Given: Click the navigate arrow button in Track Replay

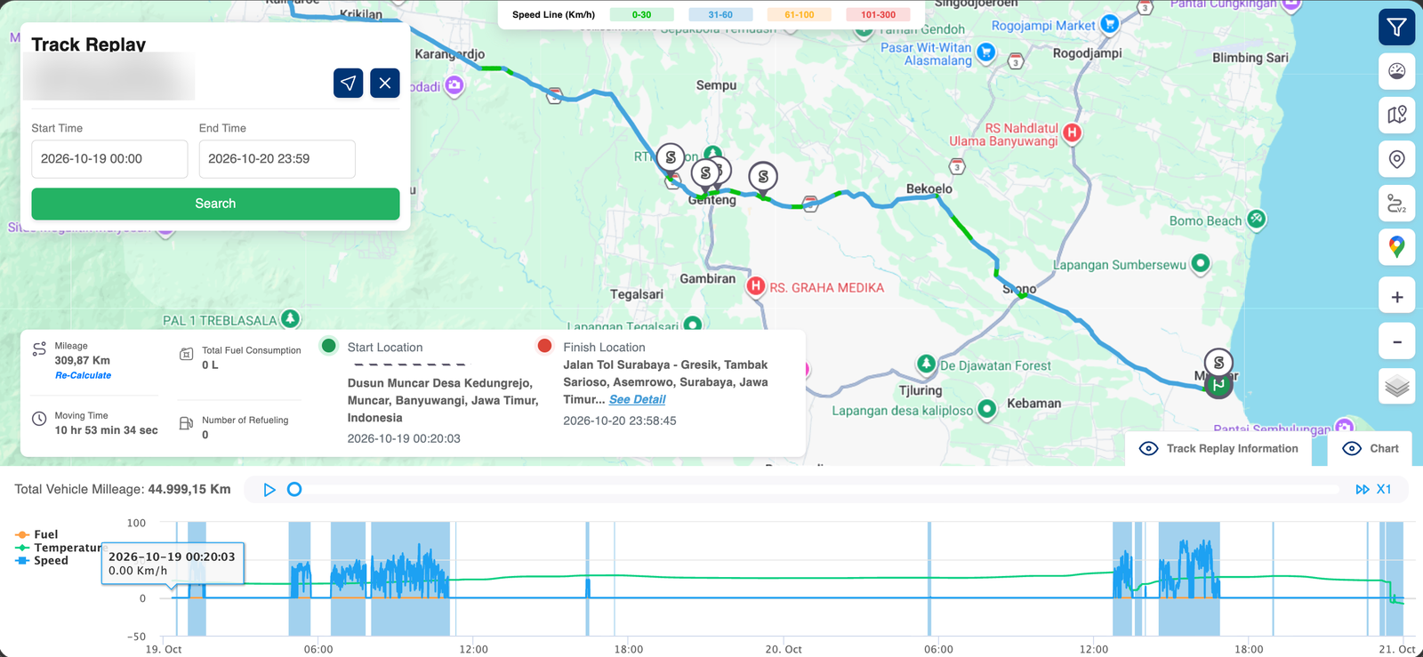Looking at the screenshot, I should 348,83.
